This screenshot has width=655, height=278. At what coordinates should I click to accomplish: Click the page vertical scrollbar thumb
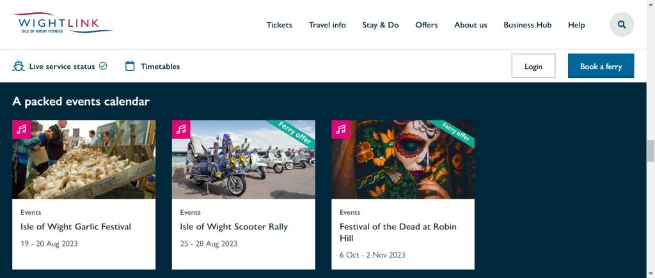click(x=651, y=151)
